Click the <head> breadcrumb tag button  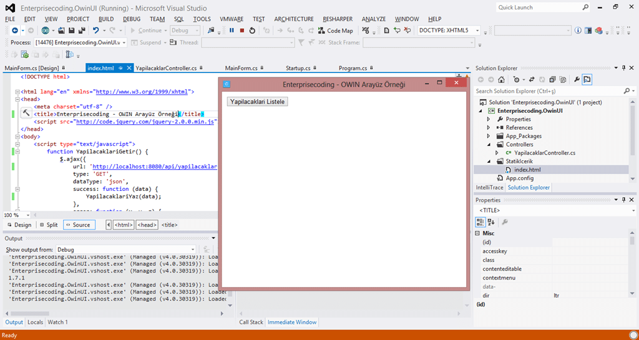coord(147,225)
